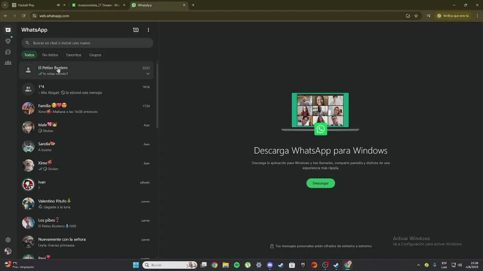This screenshot has width=483, height=271.
Task: Open uTorrent from taskbar
Action: tap(248, 265)
